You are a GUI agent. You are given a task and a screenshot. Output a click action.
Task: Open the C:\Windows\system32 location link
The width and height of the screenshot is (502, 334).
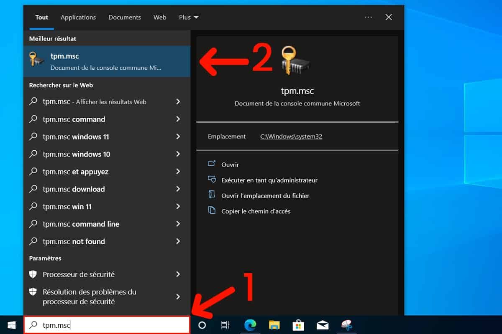click(291, 136)
